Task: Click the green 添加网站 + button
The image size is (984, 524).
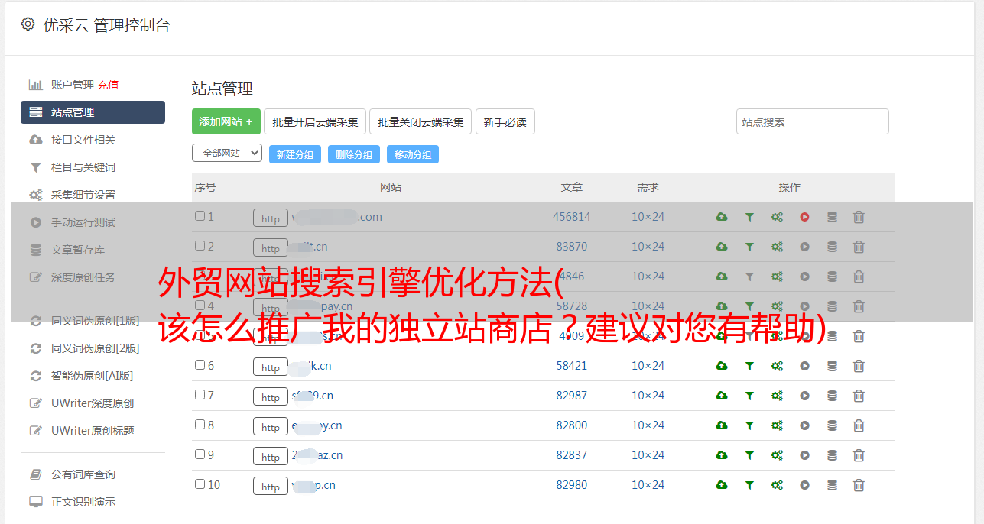Action: click(x=226, y=121)
